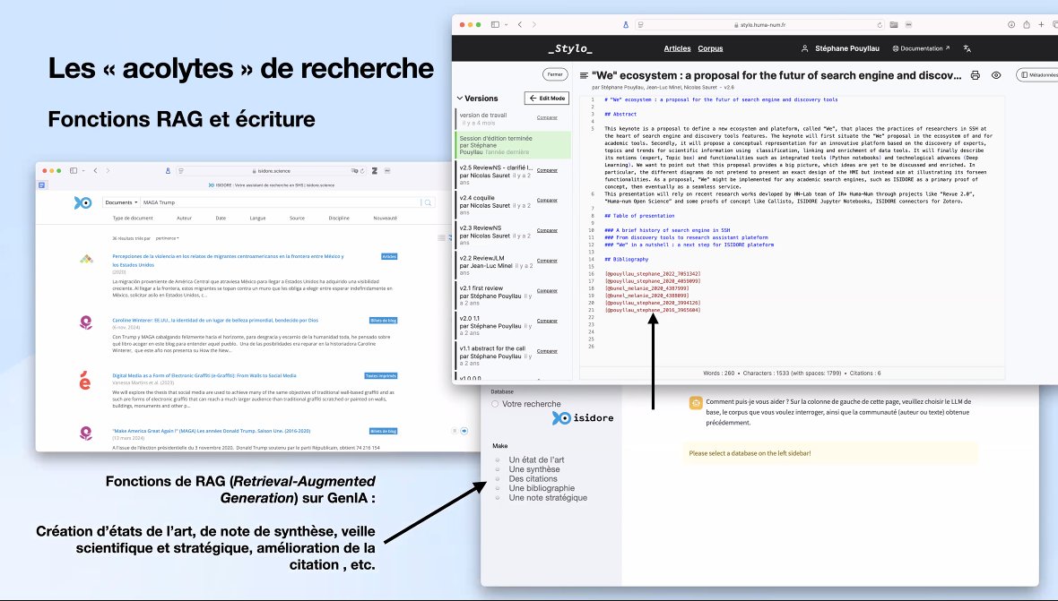Click the arrow icon on the MAGA result row

(464, 431)
